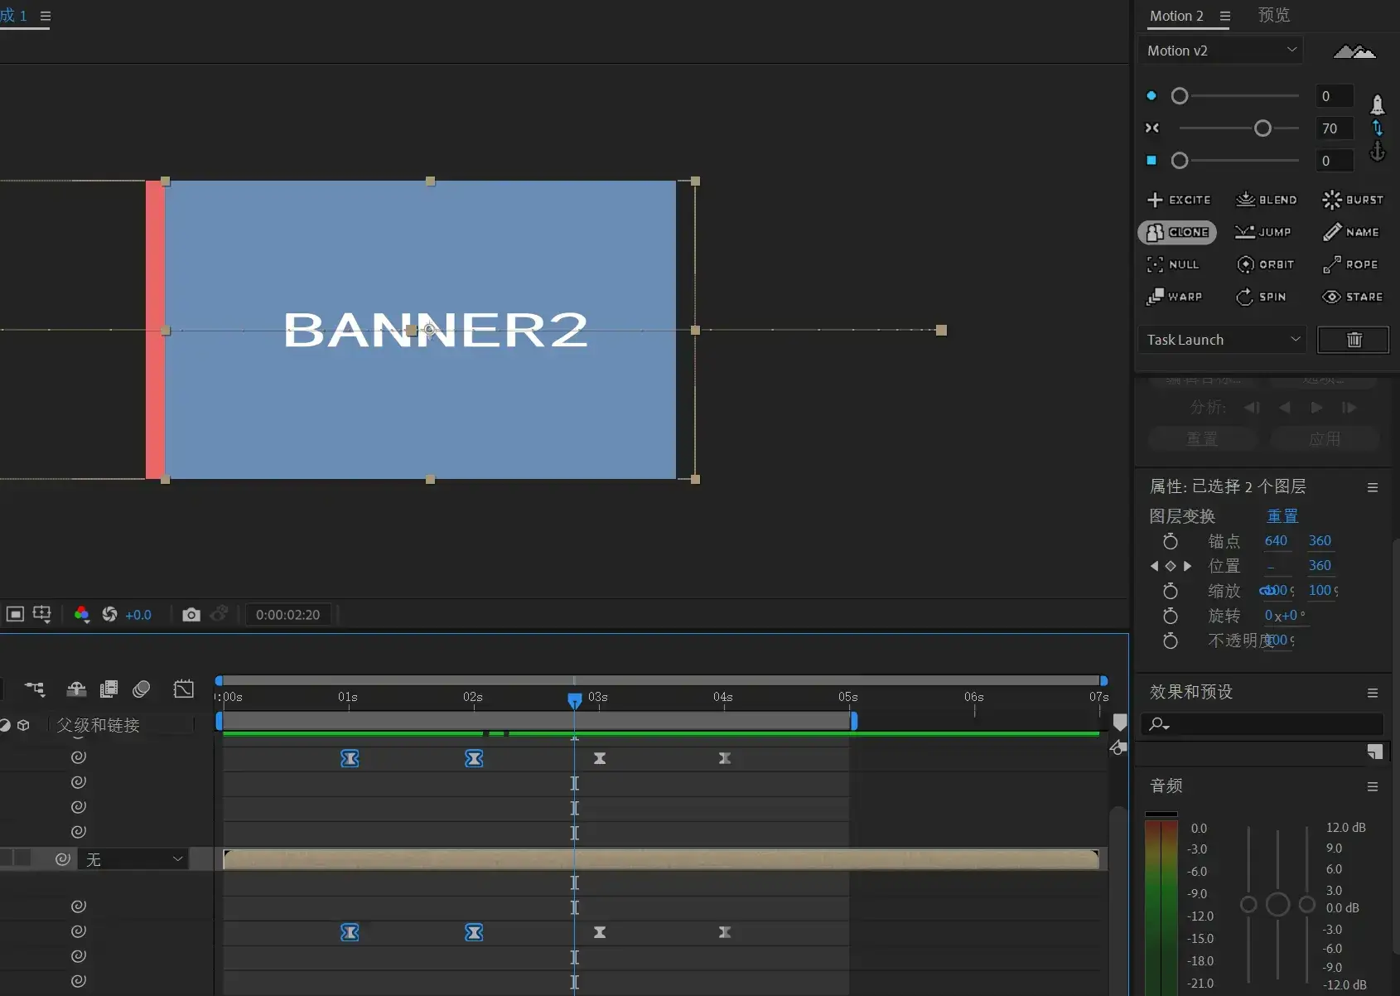Click 重置 link in 图层变换

[x=1282, y=516]
